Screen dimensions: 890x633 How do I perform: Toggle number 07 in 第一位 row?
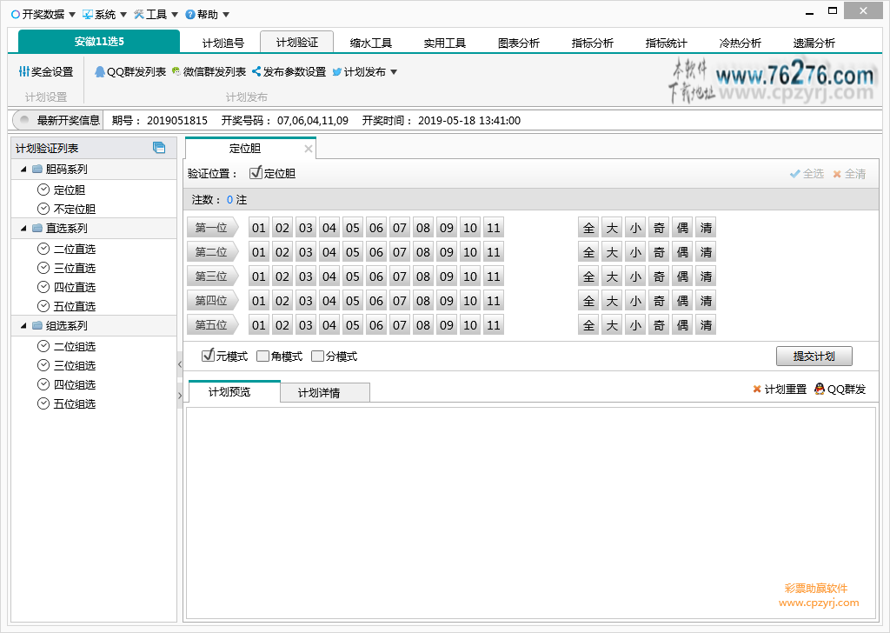pyautogui.click(x=400, y=228)
